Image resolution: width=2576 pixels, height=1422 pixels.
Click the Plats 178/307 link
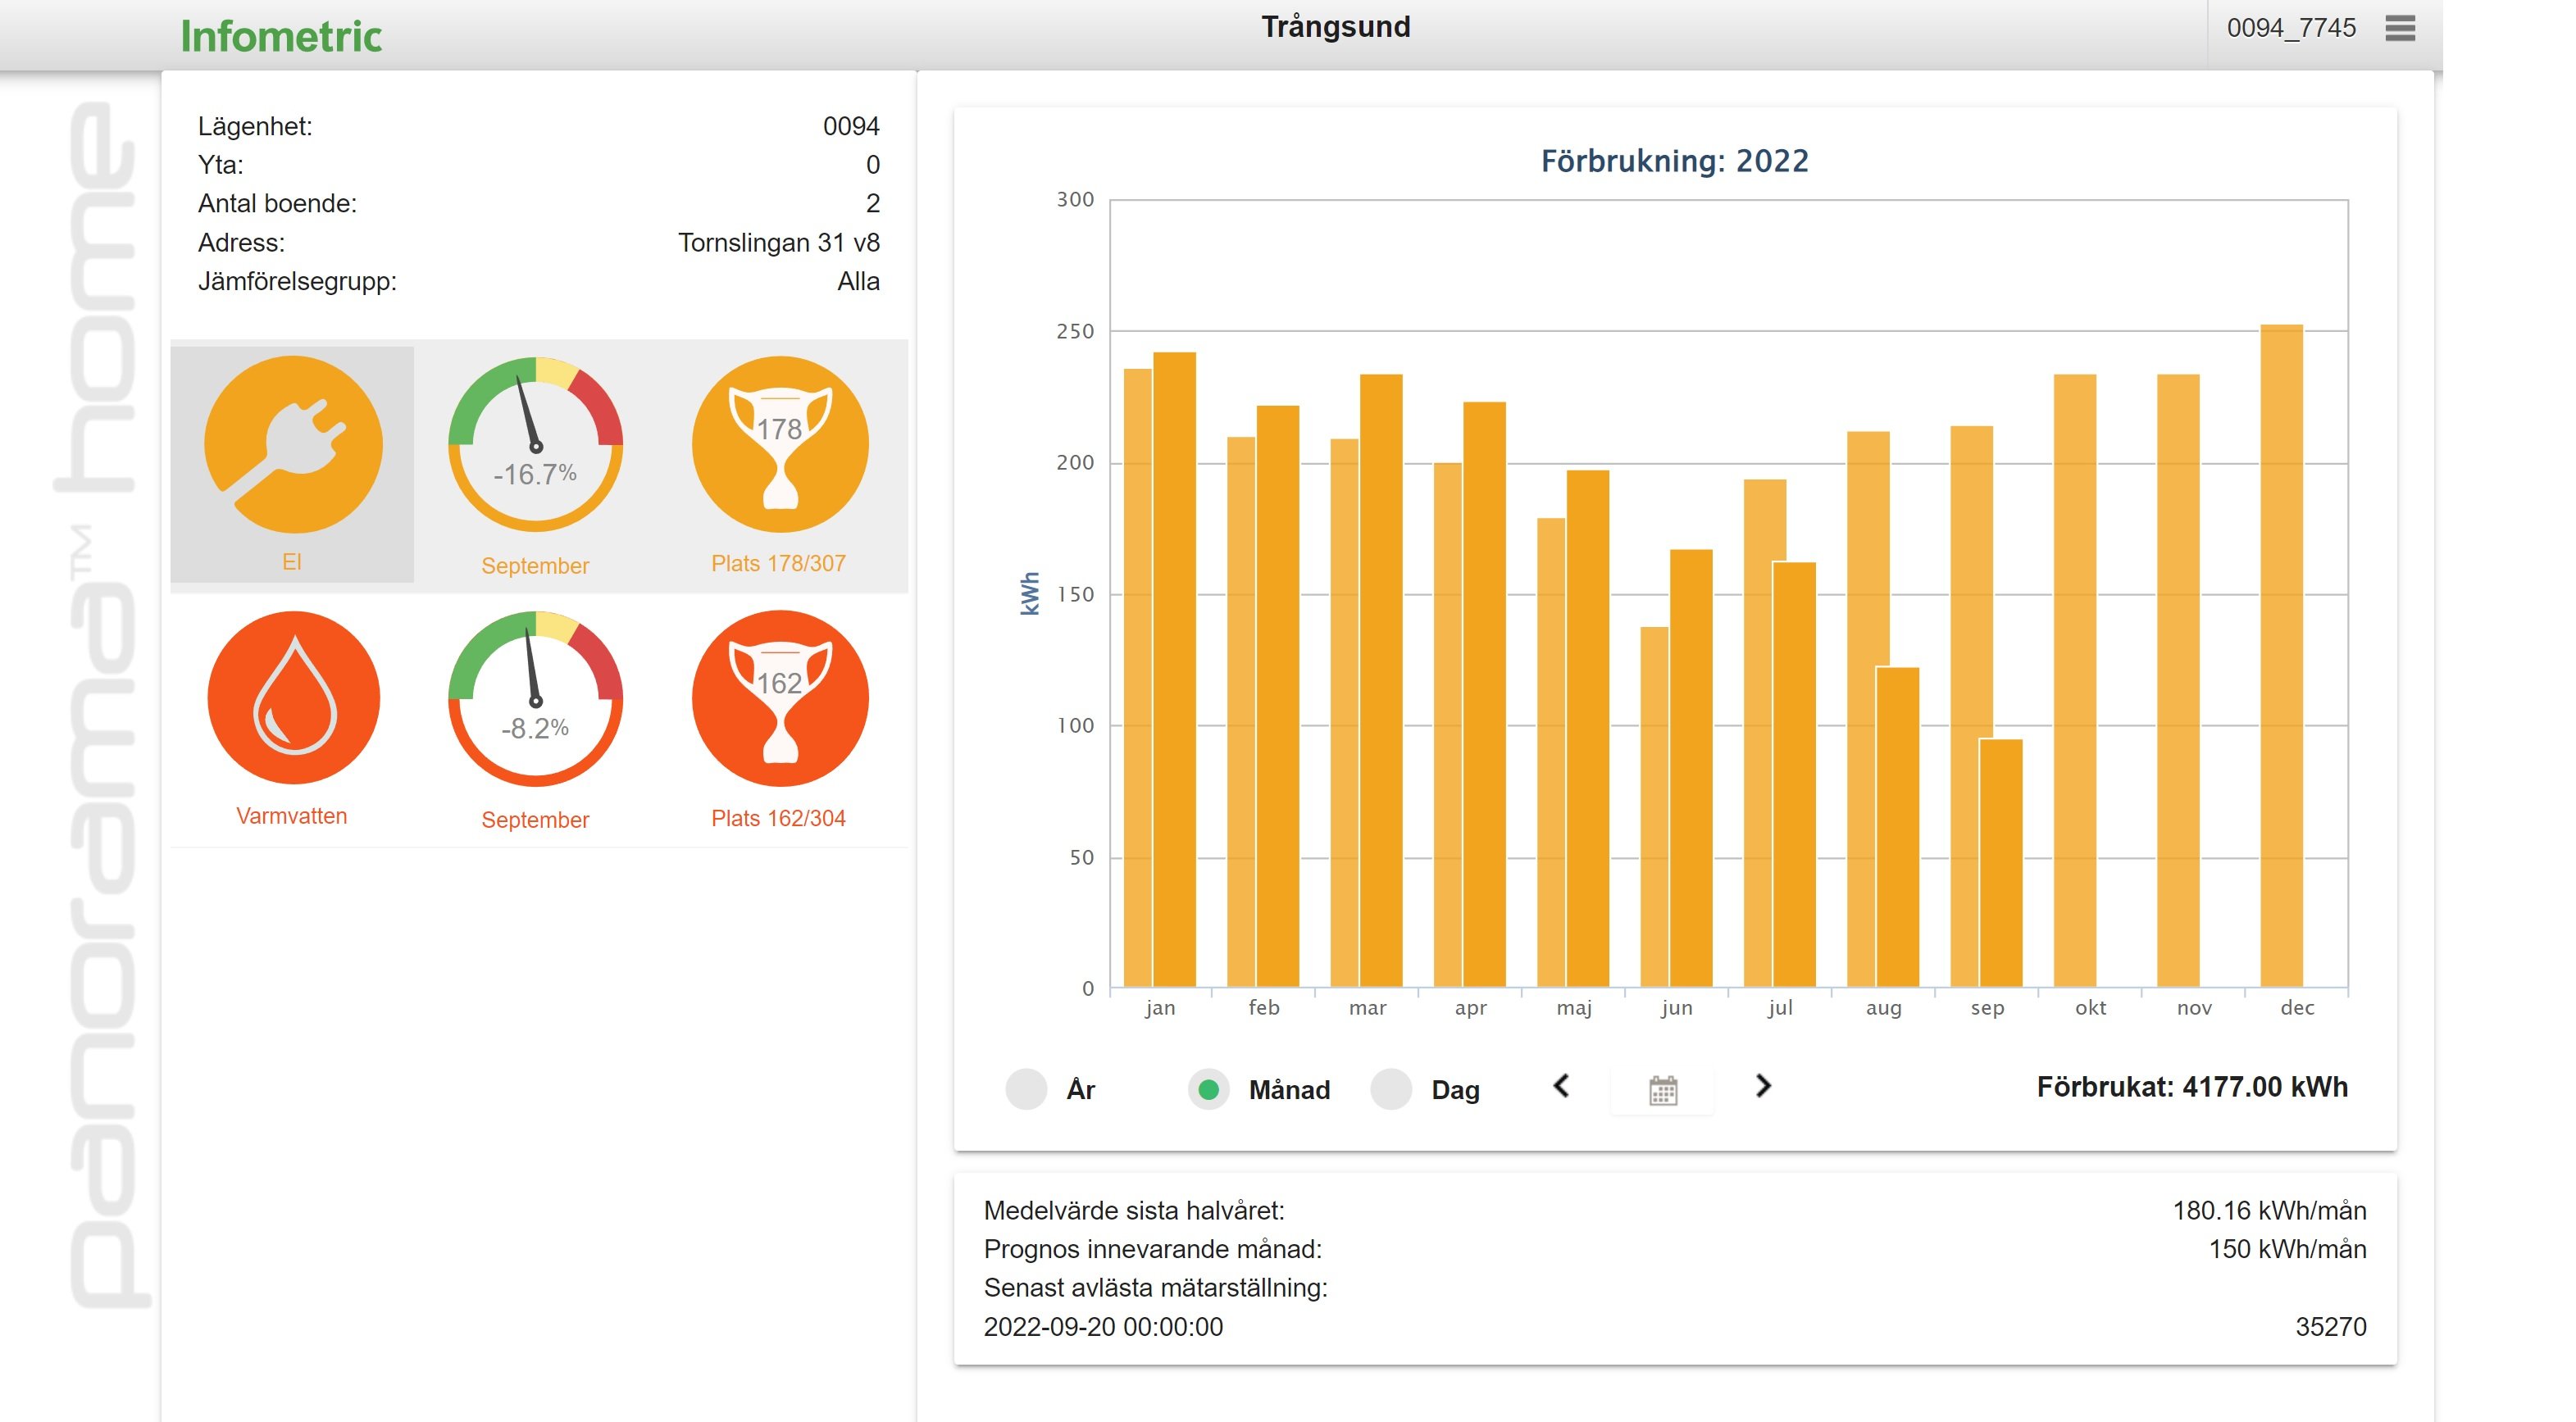[x=778, y=564]
